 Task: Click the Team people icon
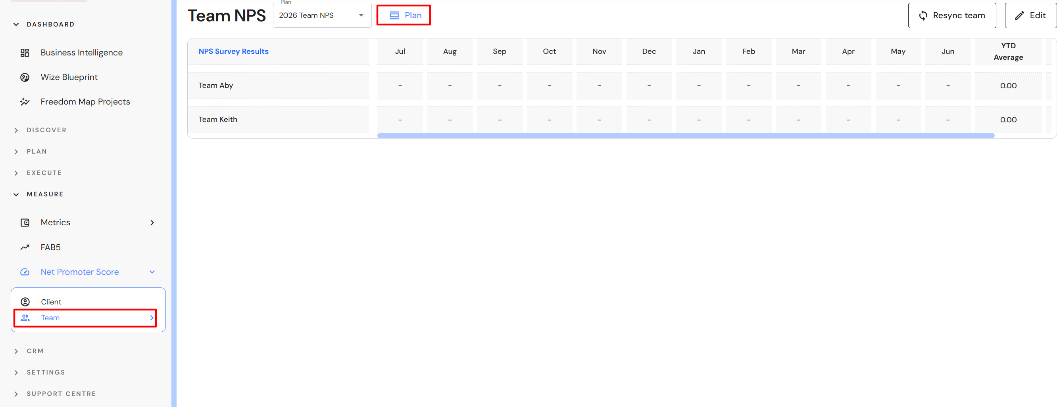tap(25, 318)
